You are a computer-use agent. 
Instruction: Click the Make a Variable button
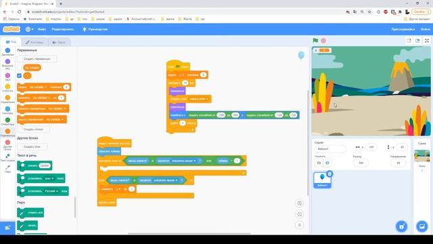[37, 59]
